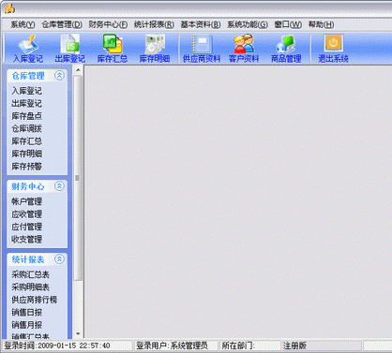The image size is (392, 353).
Task: Select 库存明细 in sidebar
Action: 26,154
